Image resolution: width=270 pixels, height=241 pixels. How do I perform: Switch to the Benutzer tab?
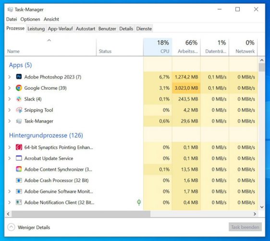pos(107,28)
